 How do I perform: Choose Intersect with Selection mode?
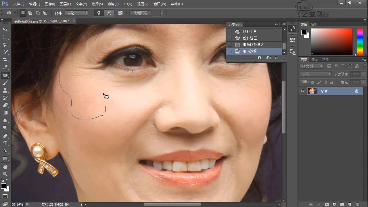point(45,13)
